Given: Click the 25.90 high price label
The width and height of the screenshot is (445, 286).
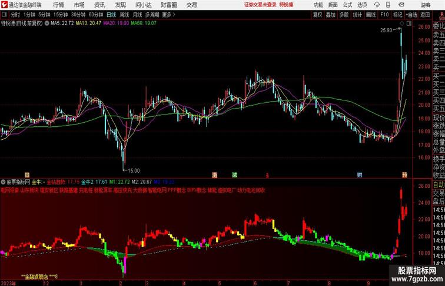Looking at the screenshot, I should pos(386,31).
